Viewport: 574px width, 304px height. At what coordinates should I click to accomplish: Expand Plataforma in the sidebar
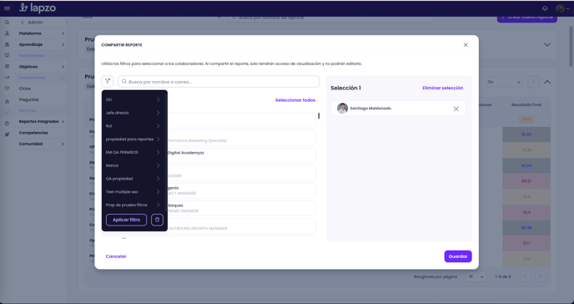pos(42,33)
